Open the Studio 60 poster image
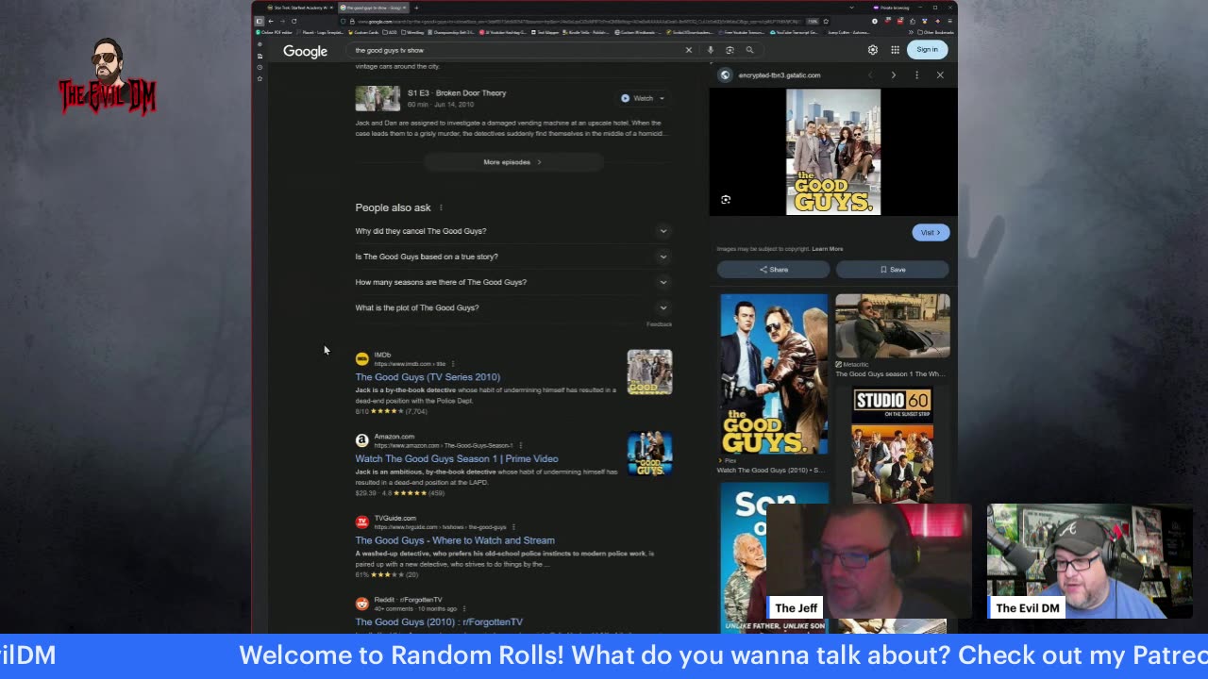 (x=893, y=444)
